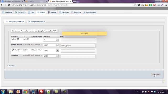Viewport: 168px width, 94px height.
Task: Click the option_value value field
Action: point(78,51)
